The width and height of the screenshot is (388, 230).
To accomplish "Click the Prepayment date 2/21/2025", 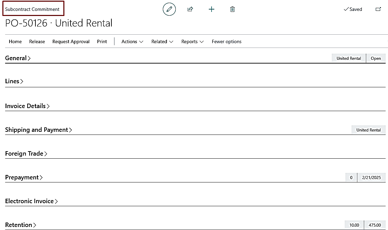I will (x=371, y=177).
